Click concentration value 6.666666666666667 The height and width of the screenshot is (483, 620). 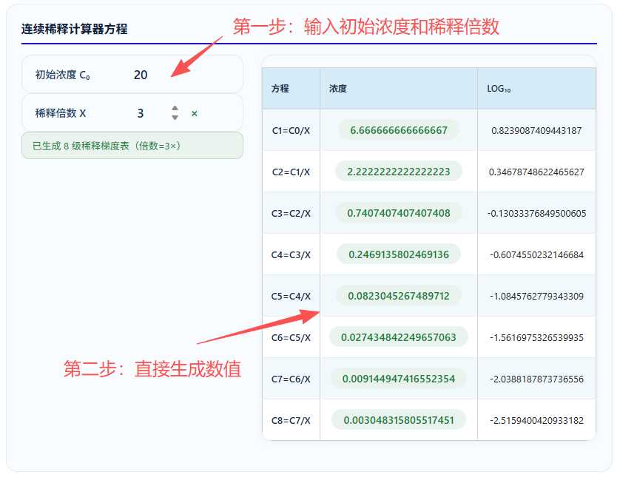coord(399,130)
